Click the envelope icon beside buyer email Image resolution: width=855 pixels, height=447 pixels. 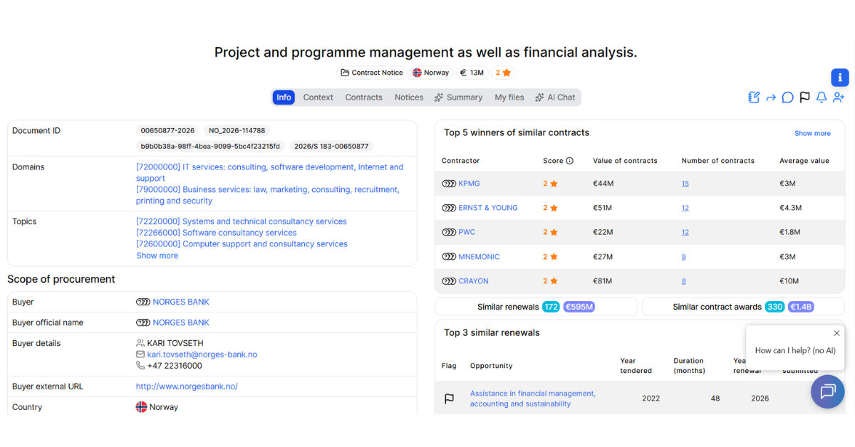pyautogui.click(x=140, y=354)
